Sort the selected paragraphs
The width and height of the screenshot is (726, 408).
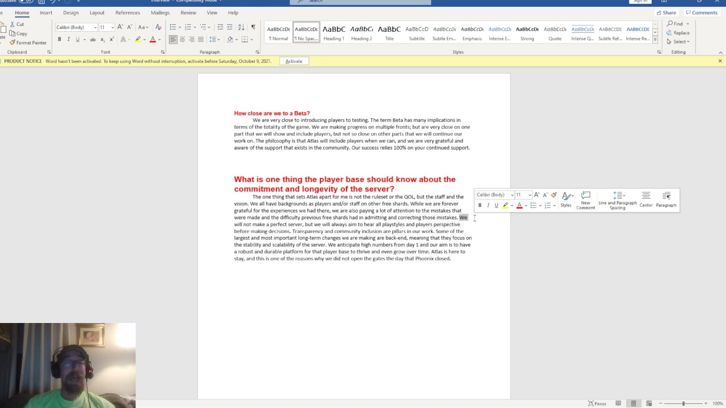[x=241, y=27]
